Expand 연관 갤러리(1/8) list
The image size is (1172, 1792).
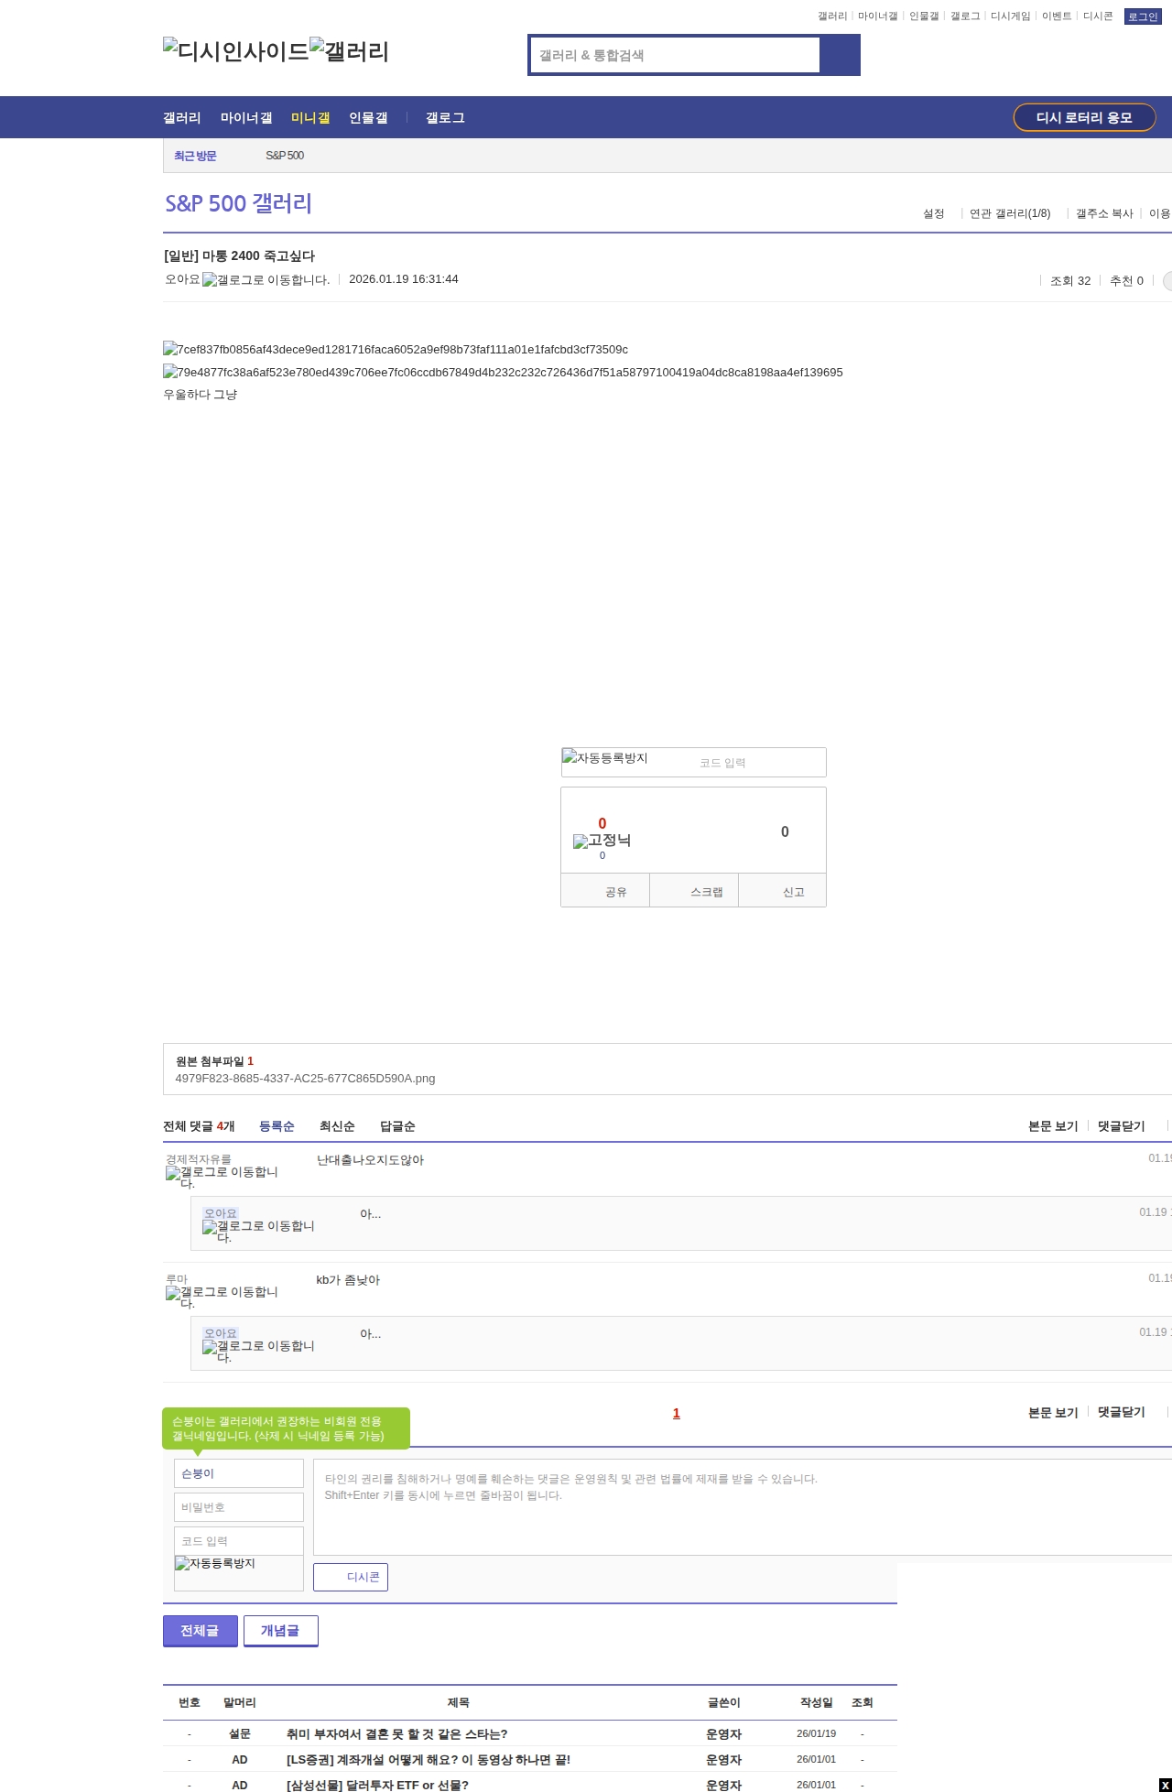(1010, 213)
